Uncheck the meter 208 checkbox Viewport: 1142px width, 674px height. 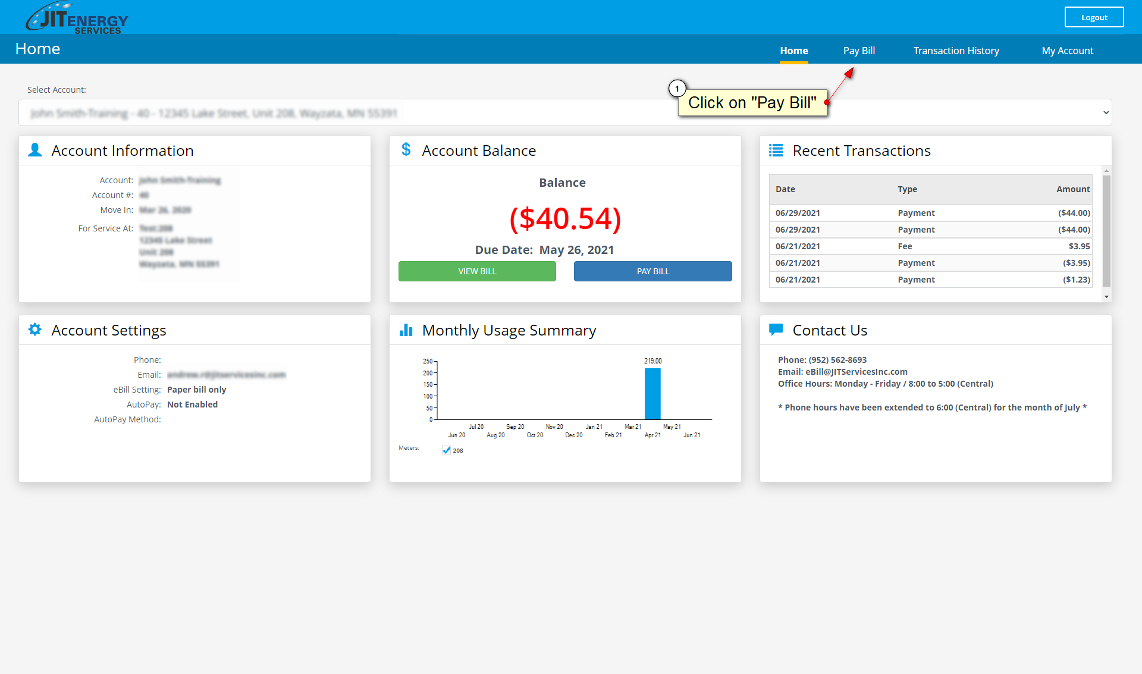tap(446, 450)
